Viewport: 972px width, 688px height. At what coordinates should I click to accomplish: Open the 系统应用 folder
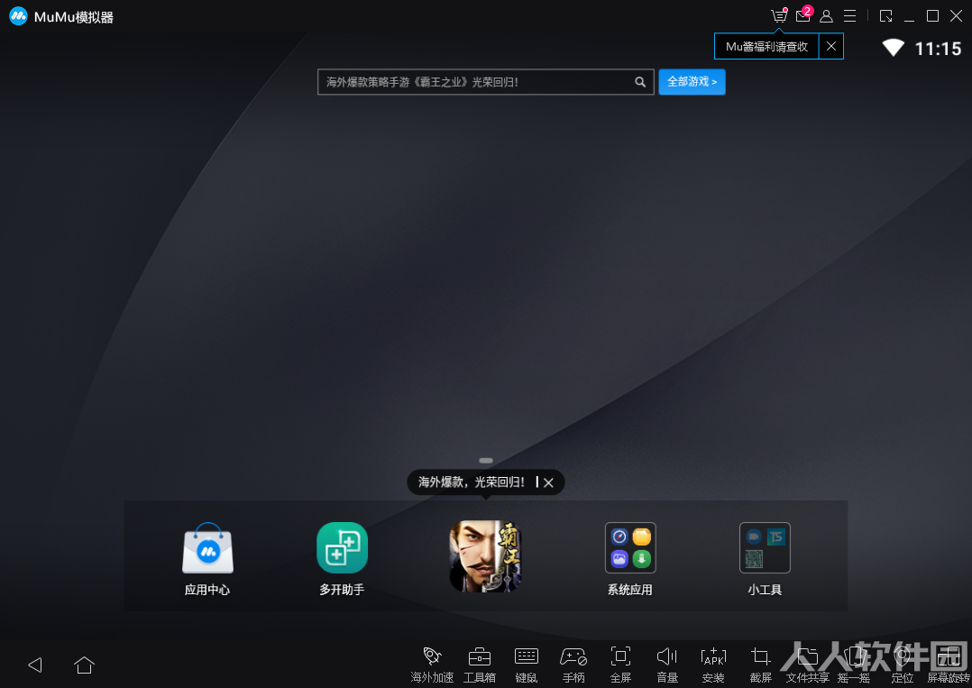tap(630, 560)
